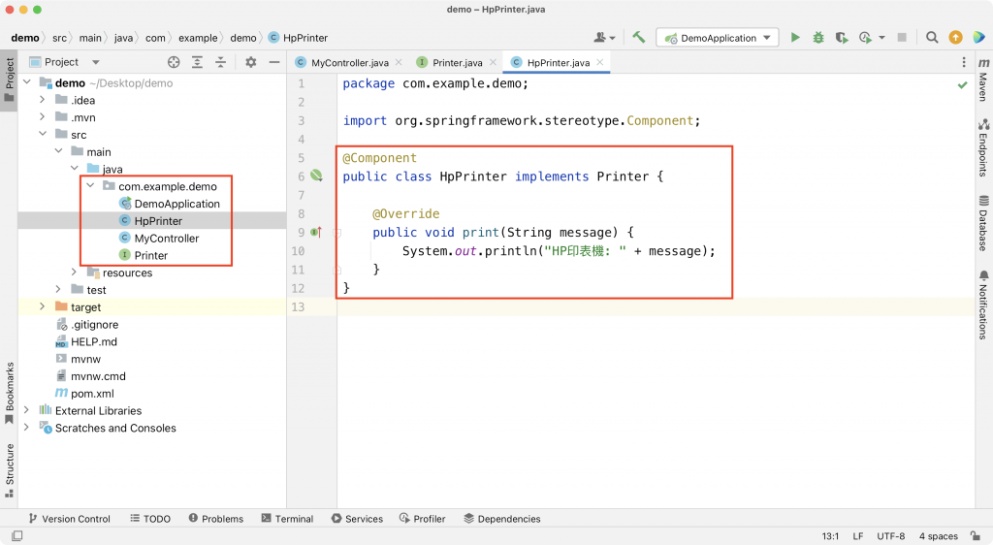This screenshot has height=545, width=993.
Task: Open the Maven tool window
Action: (983, 80)
